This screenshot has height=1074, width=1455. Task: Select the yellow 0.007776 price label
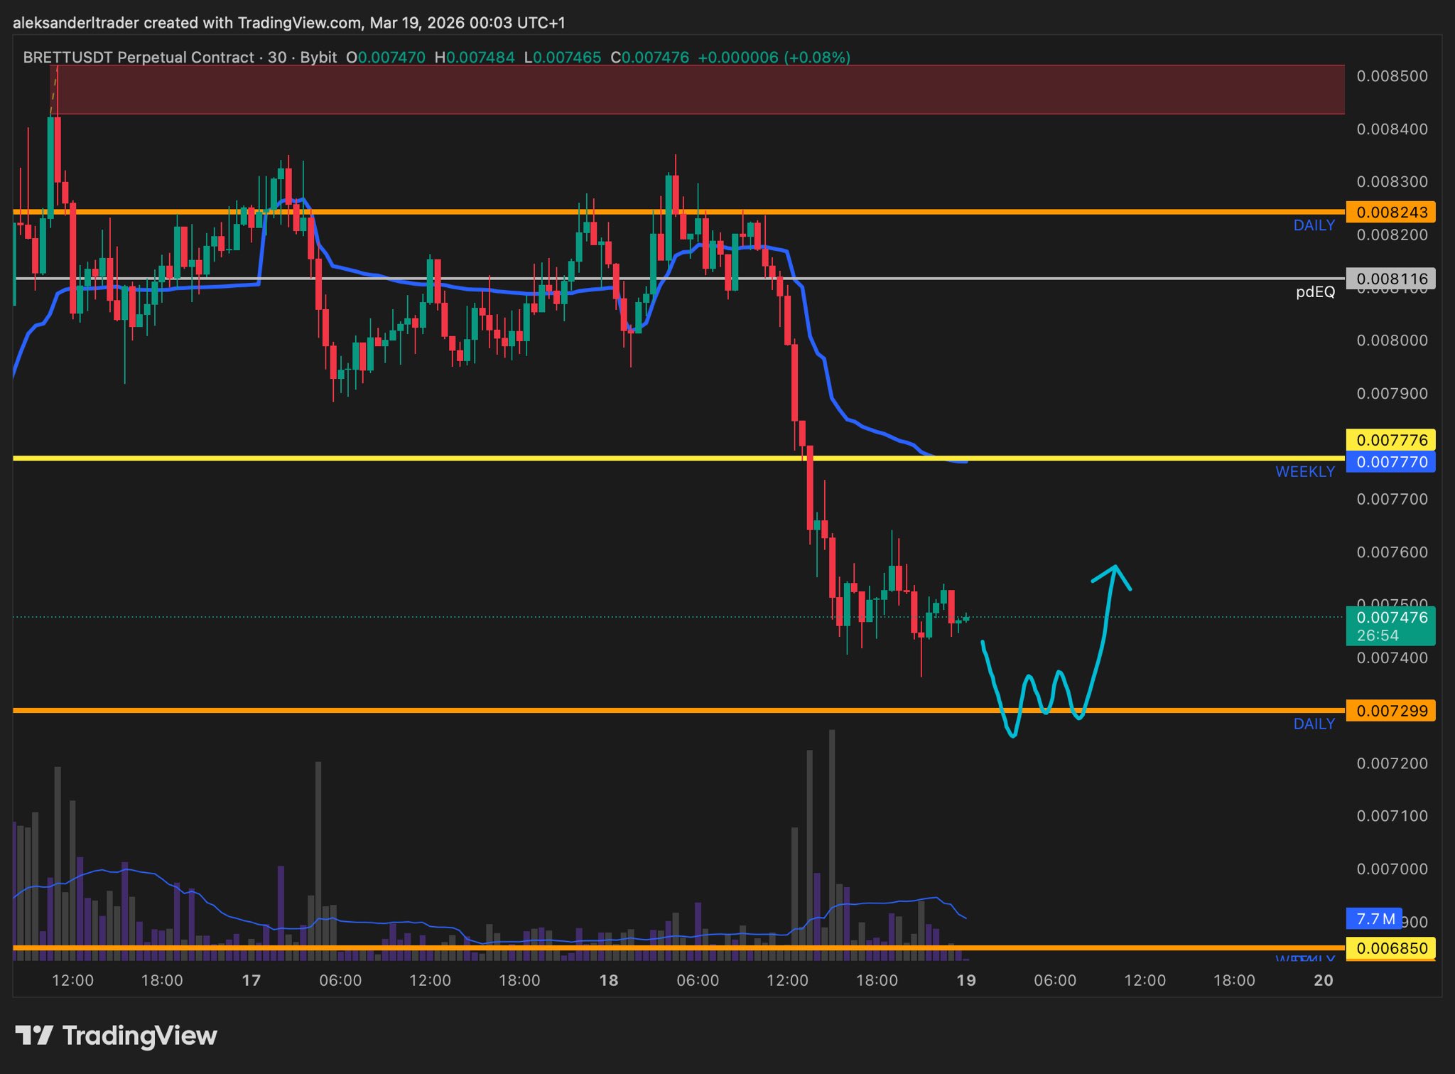tap(1390, 440)
